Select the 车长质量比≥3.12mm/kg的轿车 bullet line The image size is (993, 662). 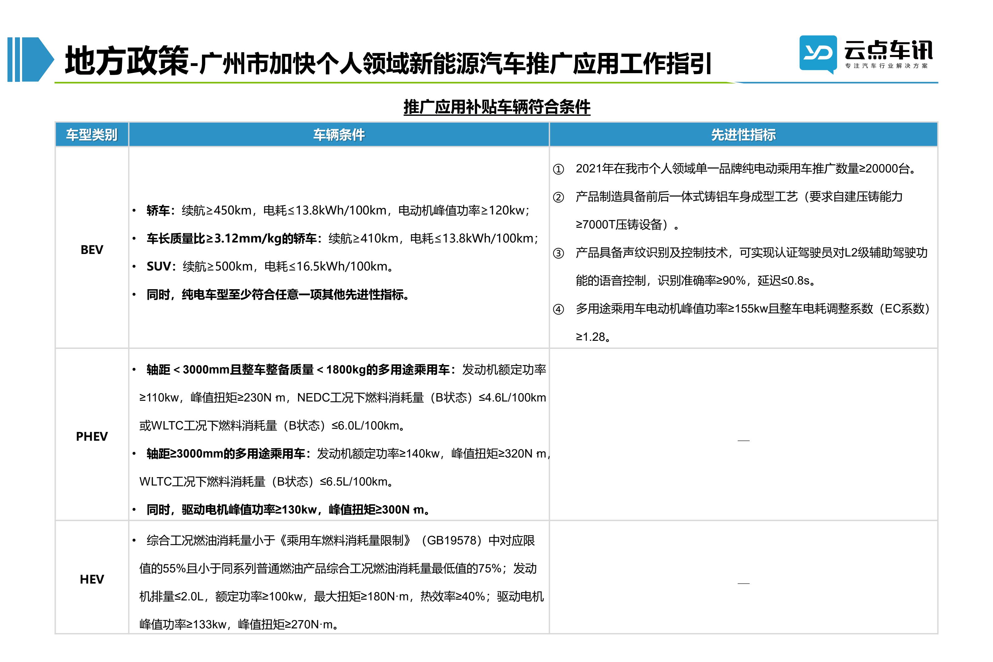tap(335, 238)
